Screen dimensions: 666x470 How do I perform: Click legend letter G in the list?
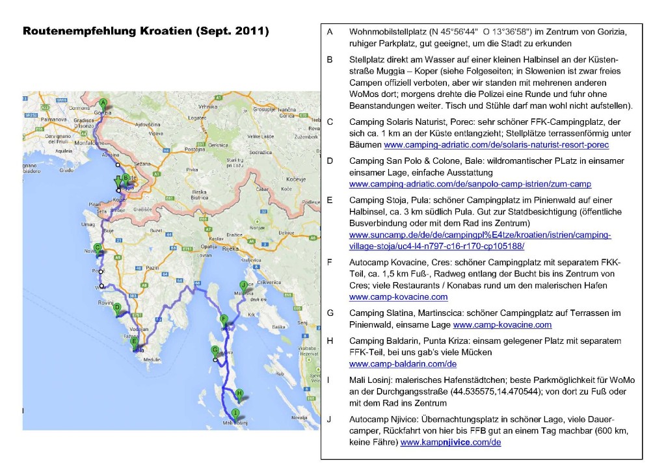(330, 313)
